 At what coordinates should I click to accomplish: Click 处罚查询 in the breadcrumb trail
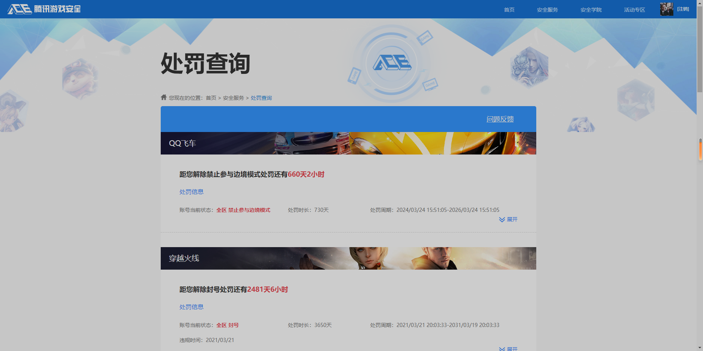point(261,98)
